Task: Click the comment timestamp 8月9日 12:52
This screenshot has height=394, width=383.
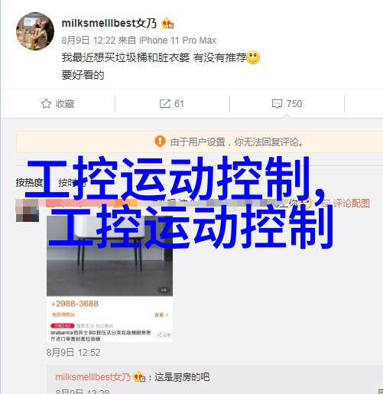Action: click(x=73, y=353)
